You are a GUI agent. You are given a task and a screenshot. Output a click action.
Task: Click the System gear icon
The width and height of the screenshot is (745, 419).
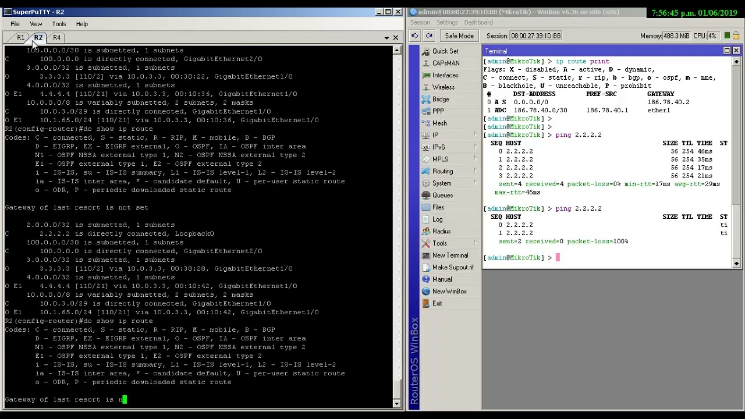point(426,183)
